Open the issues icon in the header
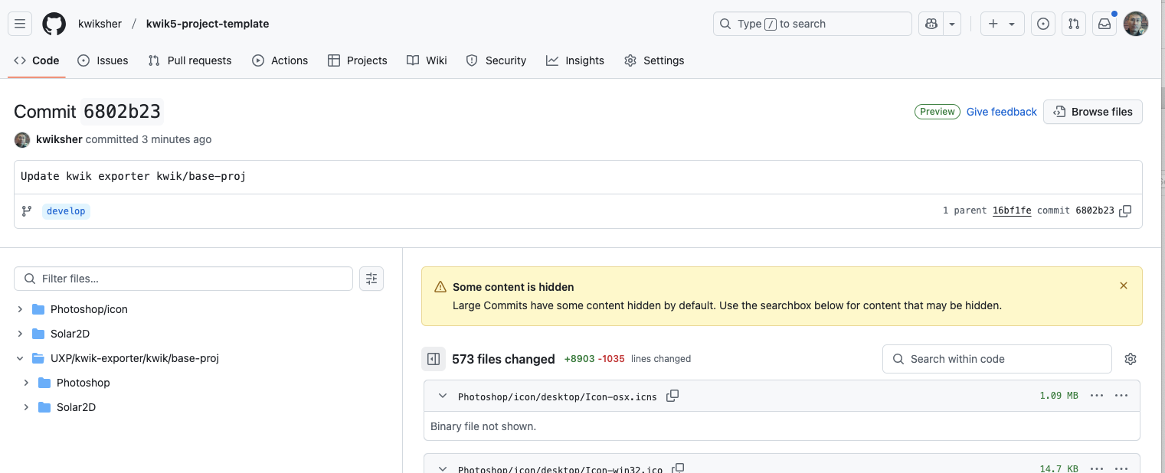The width and height of the screenshot is (1165, 473). click(1043, 24)
